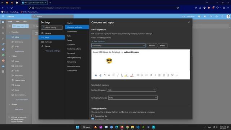
Task: Tick the Always show Bcc checkbox
Action: coord(93,116)
